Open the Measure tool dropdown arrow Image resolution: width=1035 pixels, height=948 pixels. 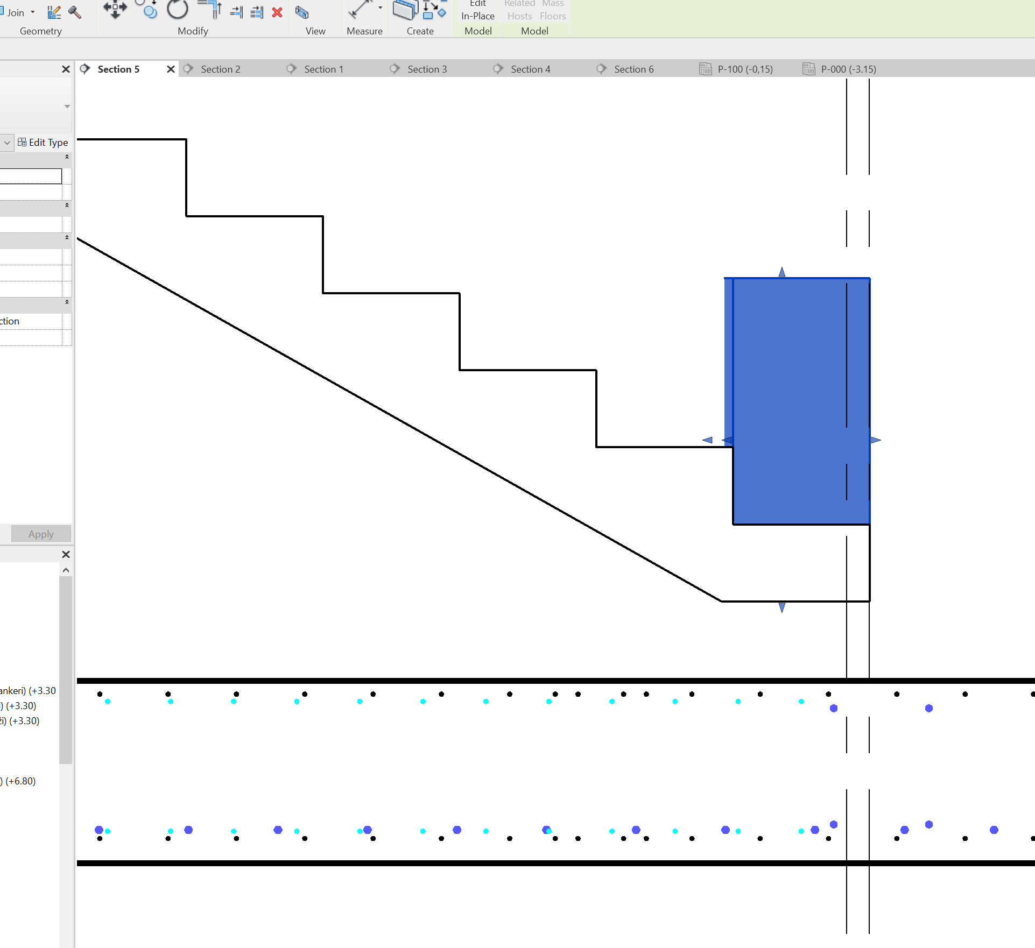(x=379, y=8)
